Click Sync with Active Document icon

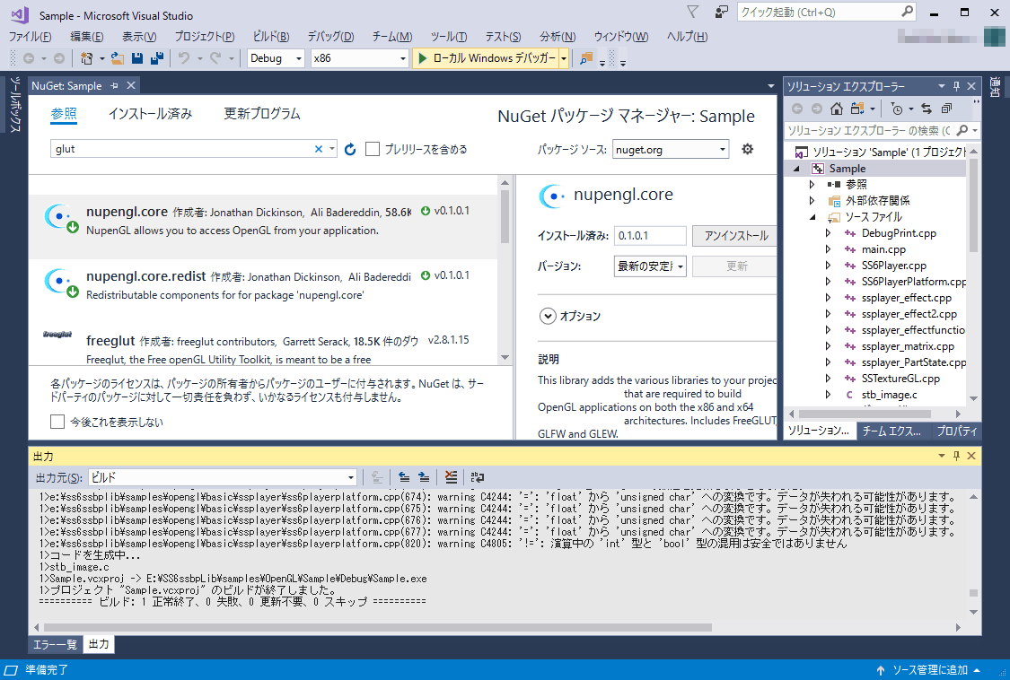[927, 109]
